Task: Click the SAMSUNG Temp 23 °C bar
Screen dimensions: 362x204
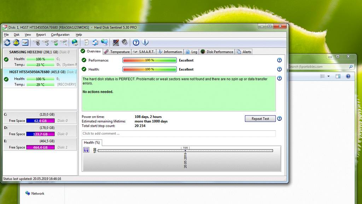Action: click(x=40, y=65)
